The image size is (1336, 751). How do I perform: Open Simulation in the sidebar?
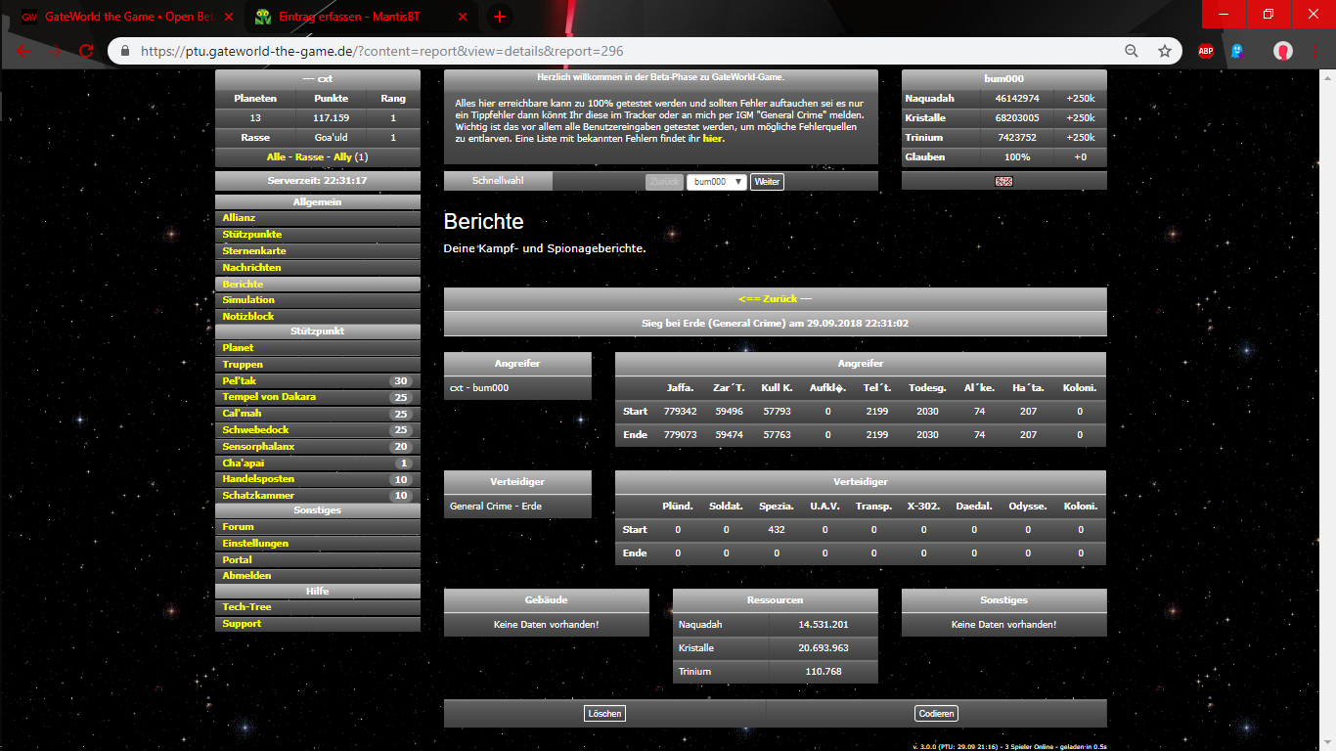point(248,300)
